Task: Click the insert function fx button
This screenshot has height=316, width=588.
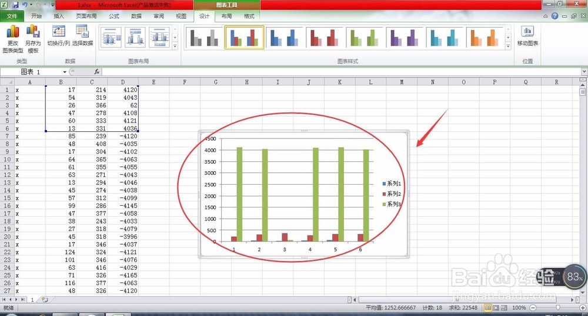Action: pyautogui.click(x=97, y=72)
